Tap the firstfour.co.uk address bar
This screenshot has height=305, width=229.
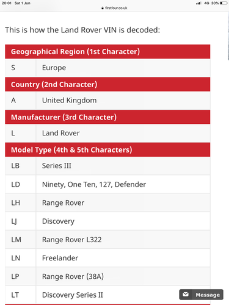(x=114, y=8)
